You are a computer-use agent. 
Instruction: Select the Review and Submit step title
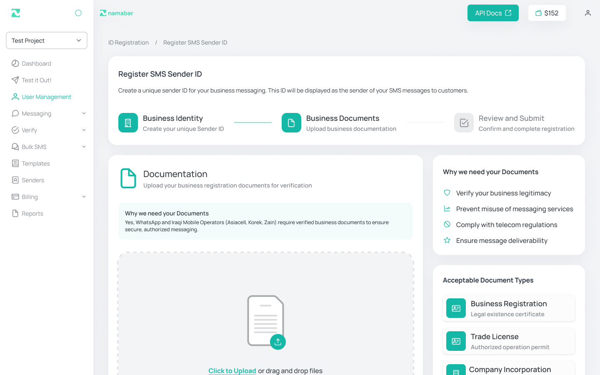click(511, 118)
